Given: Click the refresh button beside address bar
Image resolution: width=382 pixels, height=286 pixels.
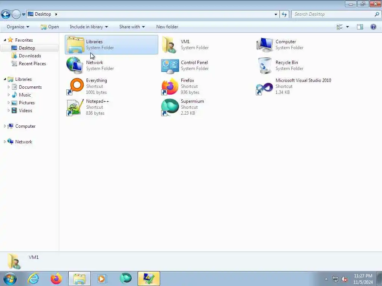Looking at the screenshot, I should [x=284, y=15].
